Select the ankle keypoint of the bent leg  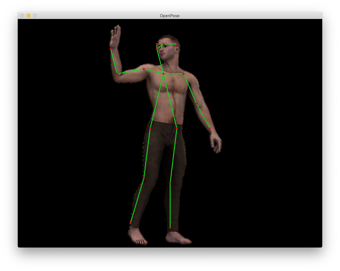tap(130, 223)
